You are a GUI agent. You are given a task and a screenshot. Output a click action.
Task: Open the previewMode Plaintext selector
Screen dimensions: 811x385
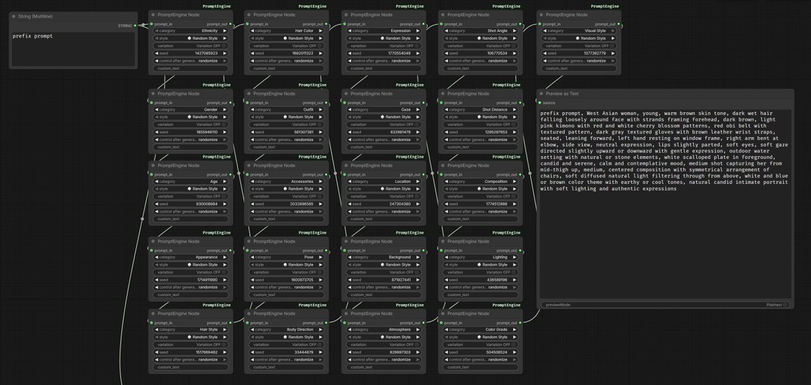pyautogui.click(x=666, y=305)
